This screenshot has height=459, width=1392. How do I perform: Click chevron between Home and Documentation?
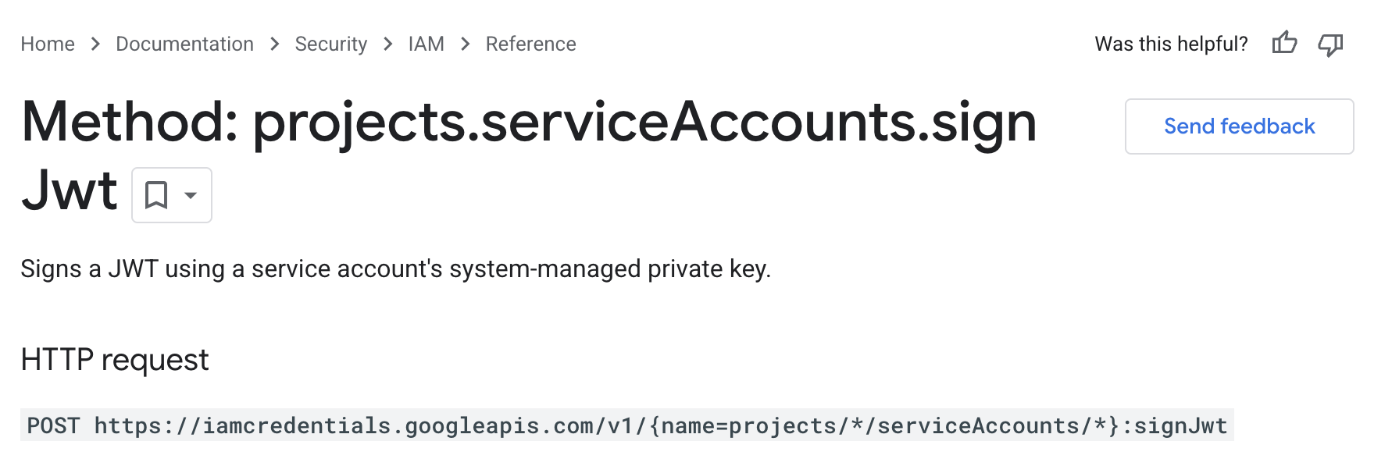tap(95, 44)
